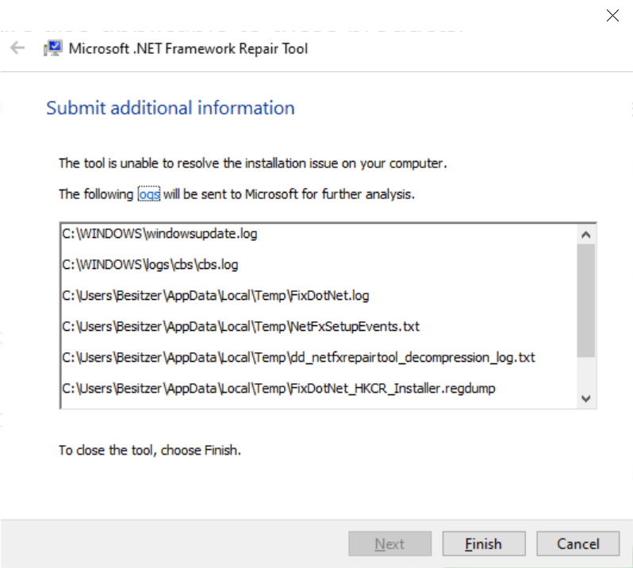The width and height of the screenshot is (633, 568).
Task: Click the log list scroll up arrow
Action: click(585, 235)
